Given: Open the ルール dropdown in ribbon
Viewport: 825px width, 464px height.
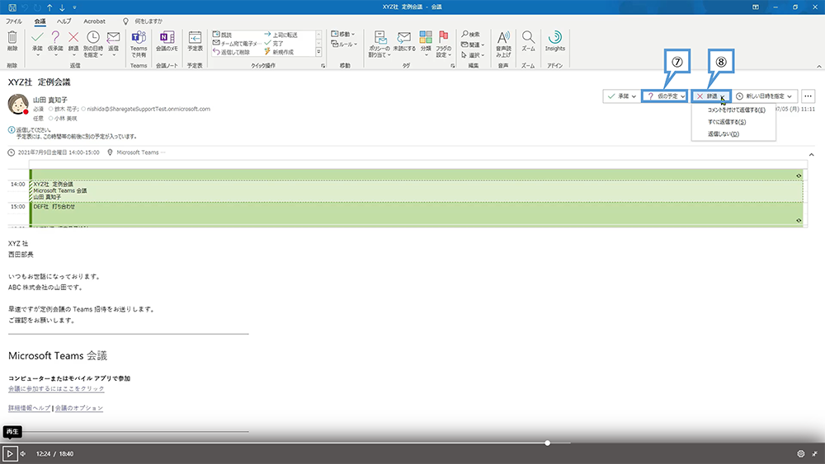Looking at the screenshot, I should 344,45.
